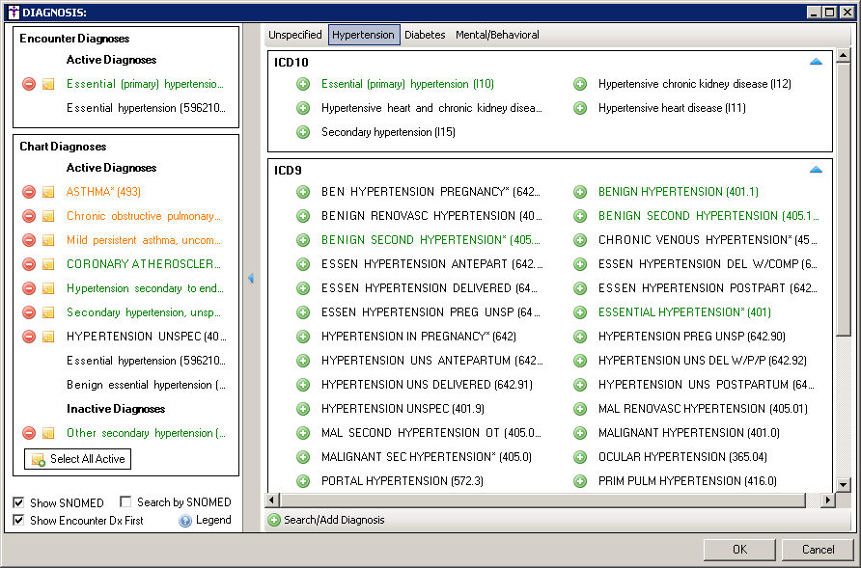Toggle Show Encounter Dx First checkbox
The image size is (861, 568).
[x=20, y=521]
